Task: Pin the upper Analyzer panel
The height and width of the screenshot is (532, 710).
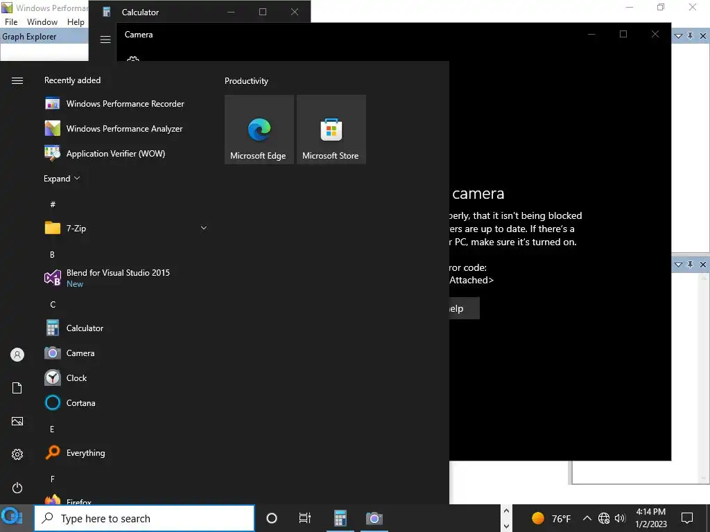Action: tap(690, 36)
